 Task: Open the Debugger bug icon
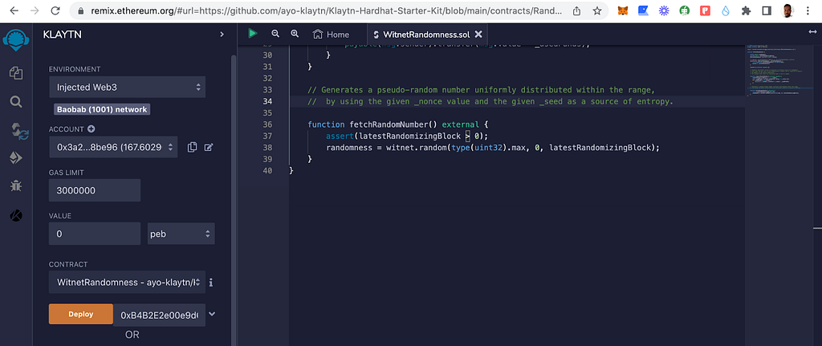(16, 185)
